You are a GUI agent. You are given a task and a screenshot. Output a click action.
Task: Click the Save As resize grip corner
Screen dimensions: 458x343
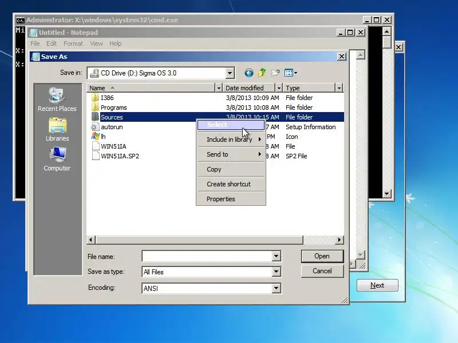click(345, 300)
